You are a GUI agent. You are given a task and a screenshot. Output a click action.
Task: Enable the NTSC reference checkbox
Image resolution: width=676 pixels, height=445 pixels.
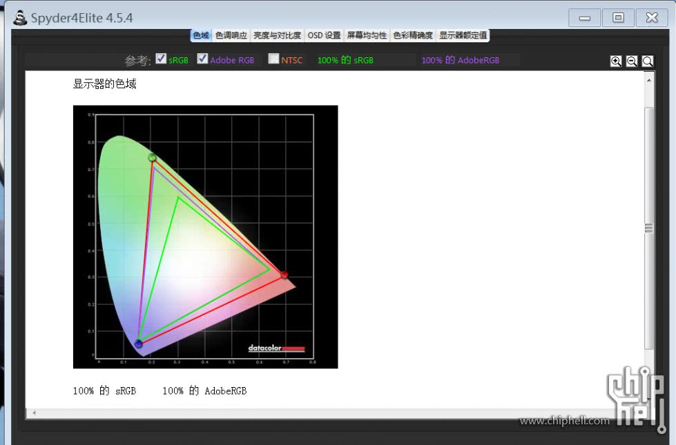[x=273, y=58]
